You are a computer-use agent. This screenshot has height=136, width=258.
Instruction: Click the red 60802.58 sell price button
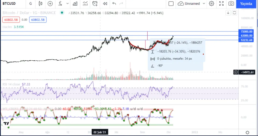[x=10, y=20]
